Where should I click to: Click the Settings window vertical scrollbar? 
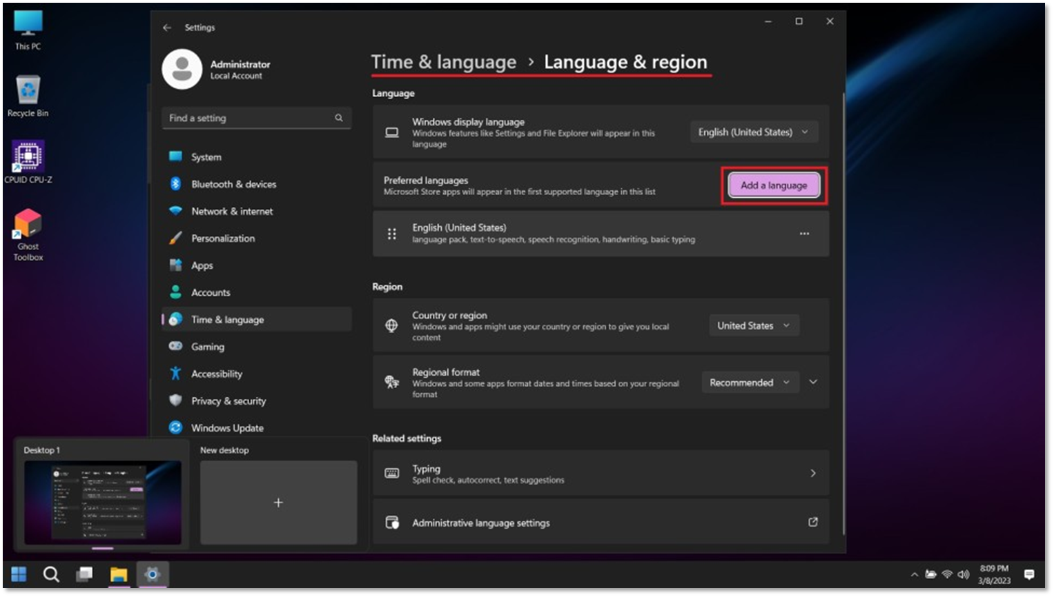pyautogui.click(x=843, y=314)
